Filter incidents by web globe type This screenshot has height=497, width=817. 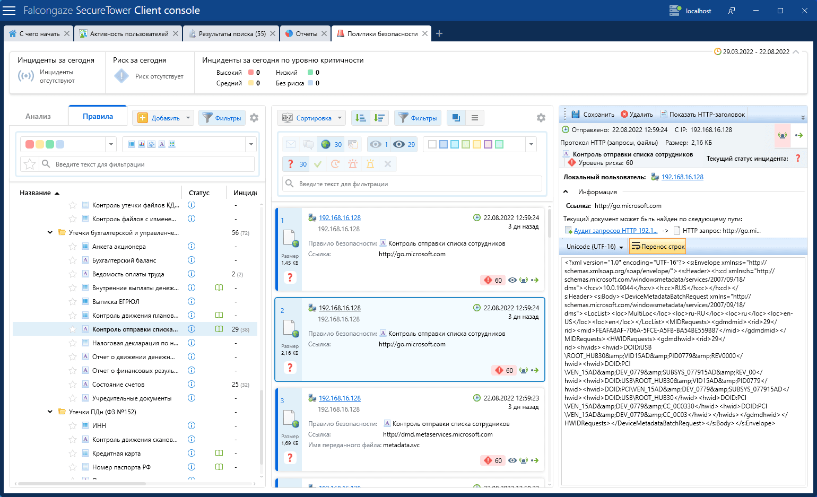tap(326, 144)
